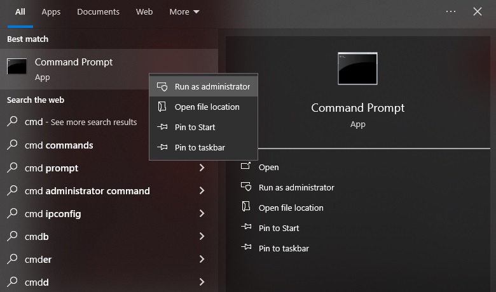Click shield icon in context menu
Screen dimensions: 496x292
click(x=162, y=87)
